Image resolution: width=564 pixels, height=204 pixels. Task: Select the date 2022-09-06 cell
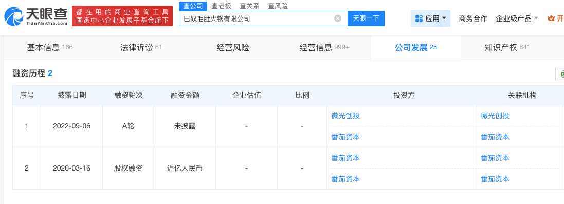pyautogui.click(x=71, y=126)
